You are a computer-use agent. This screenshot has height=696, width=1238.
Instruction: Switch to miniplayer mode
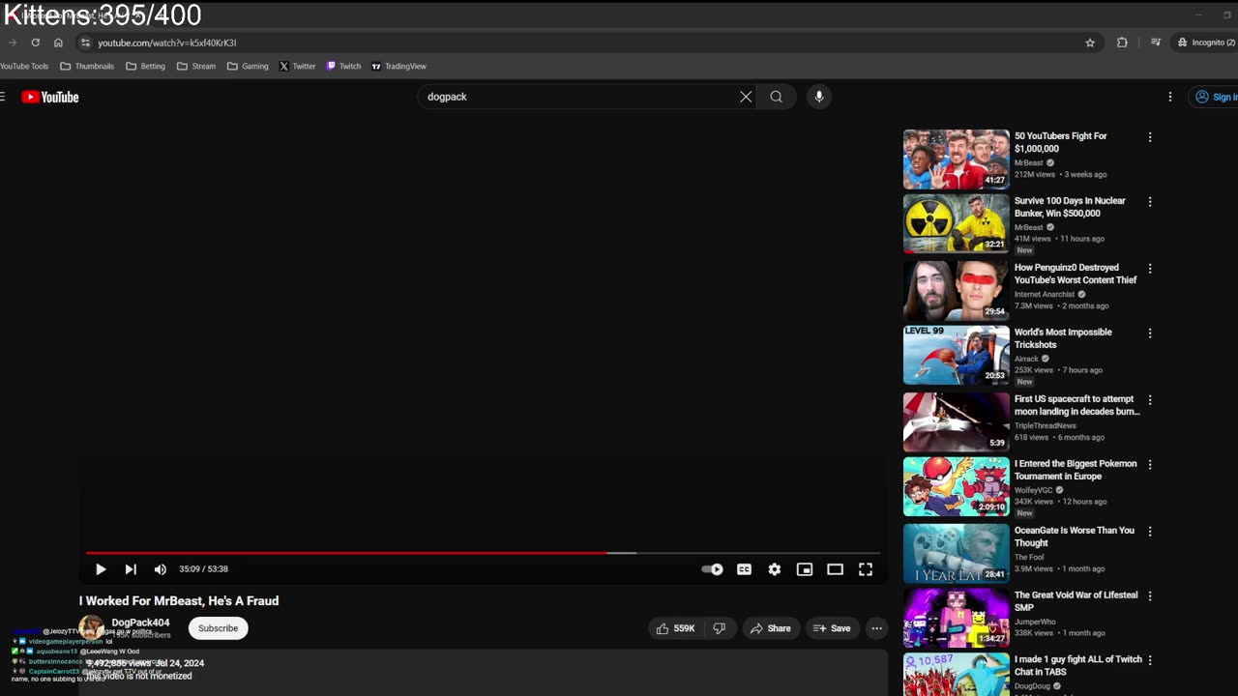(x=805, y=569)
